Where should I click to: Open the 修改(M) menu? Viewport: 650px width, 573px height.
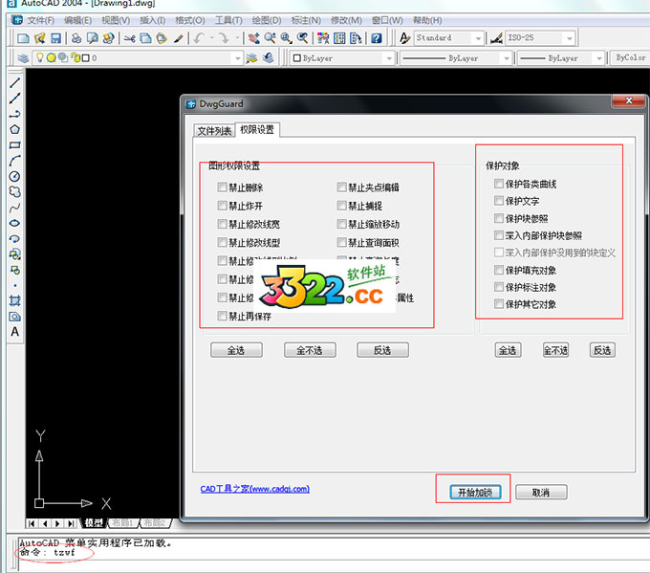[346, 20]
